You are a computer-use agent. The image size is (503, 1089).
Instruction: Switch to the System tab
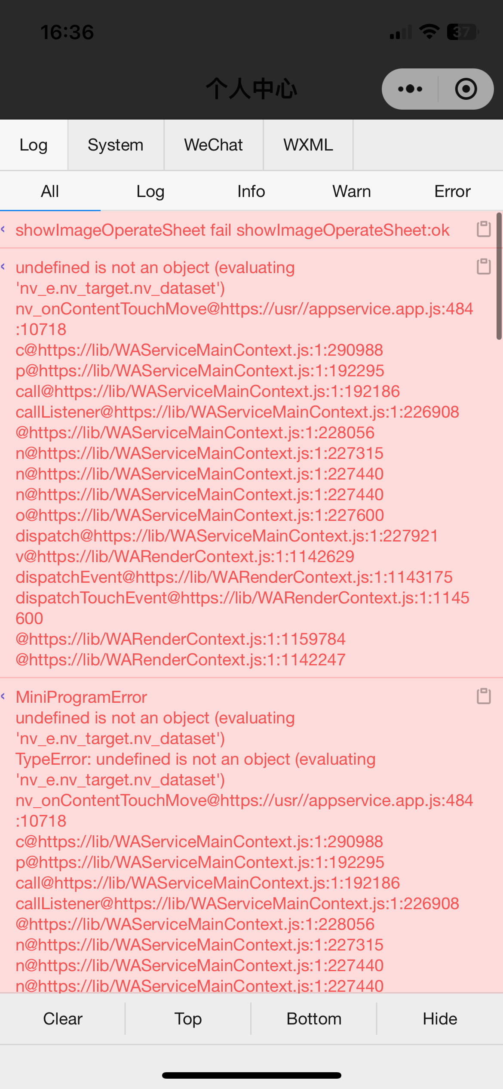pos(116,145)
